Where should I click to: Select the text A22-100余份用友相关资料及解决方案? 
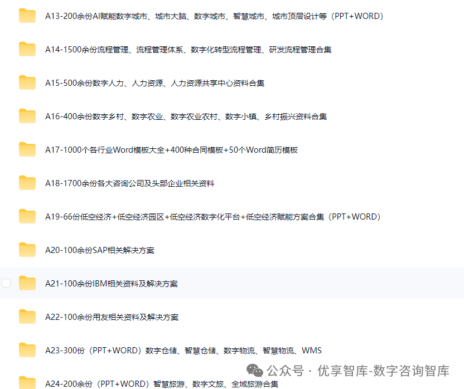[x=112, y=317]
